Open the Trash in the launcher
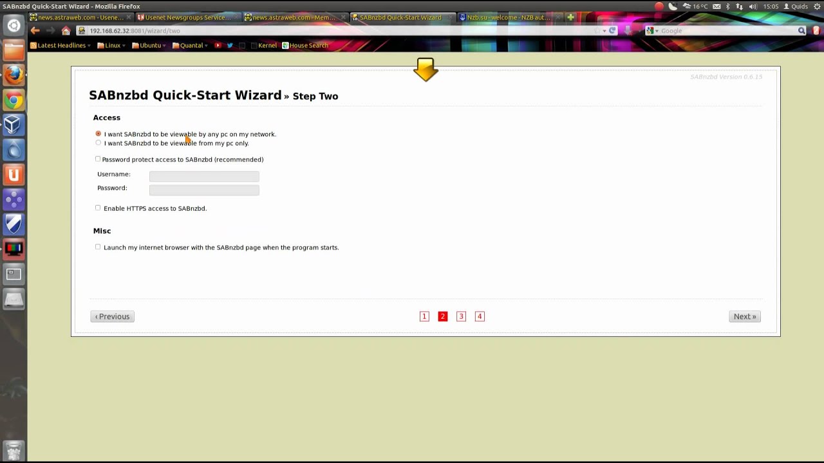This screenshot has height=463, width=824. [14, 449]
